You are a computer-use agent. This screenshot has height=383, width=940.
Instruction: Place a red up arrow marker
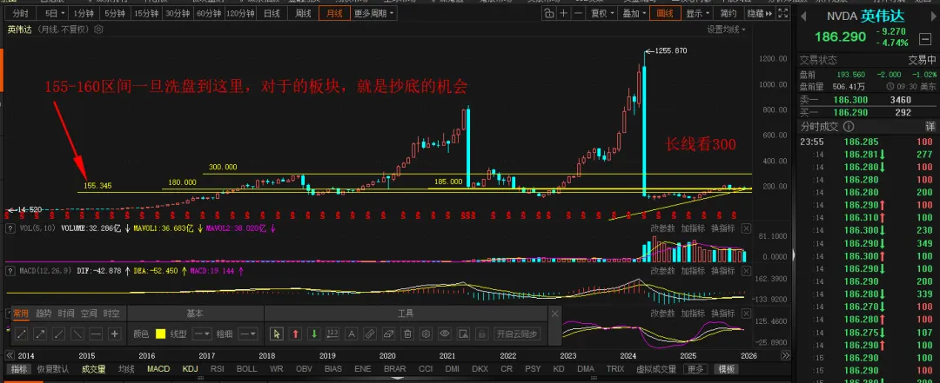[295, 333]
